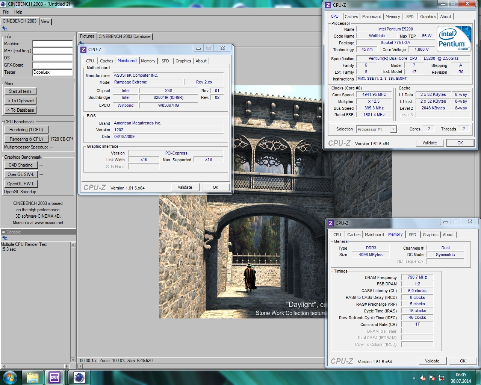Click Validate in the CPU tab window
Image resolution: width=481 pixels, height=385 pixels.
pos(430,143)
